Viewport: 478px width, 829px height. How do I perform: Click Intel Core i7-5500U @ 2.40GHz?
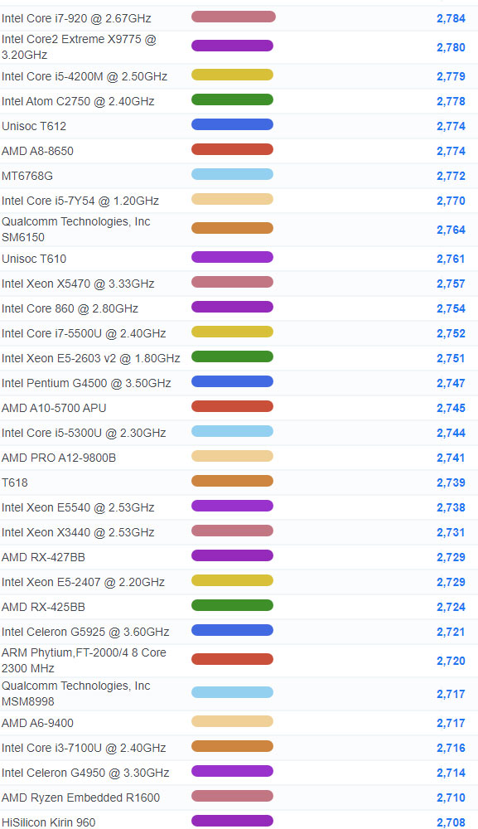coord(84,333)
